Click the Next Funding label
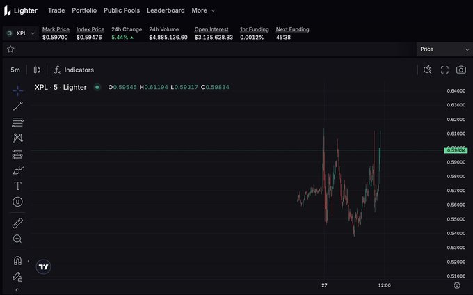Screen dimensions: 473x295 pyautogui.click(x=292, y=29)
